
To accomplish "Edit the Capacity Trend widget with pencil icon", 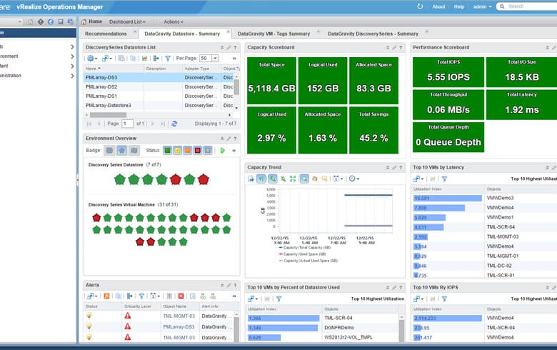I will [x=394, y=168].
